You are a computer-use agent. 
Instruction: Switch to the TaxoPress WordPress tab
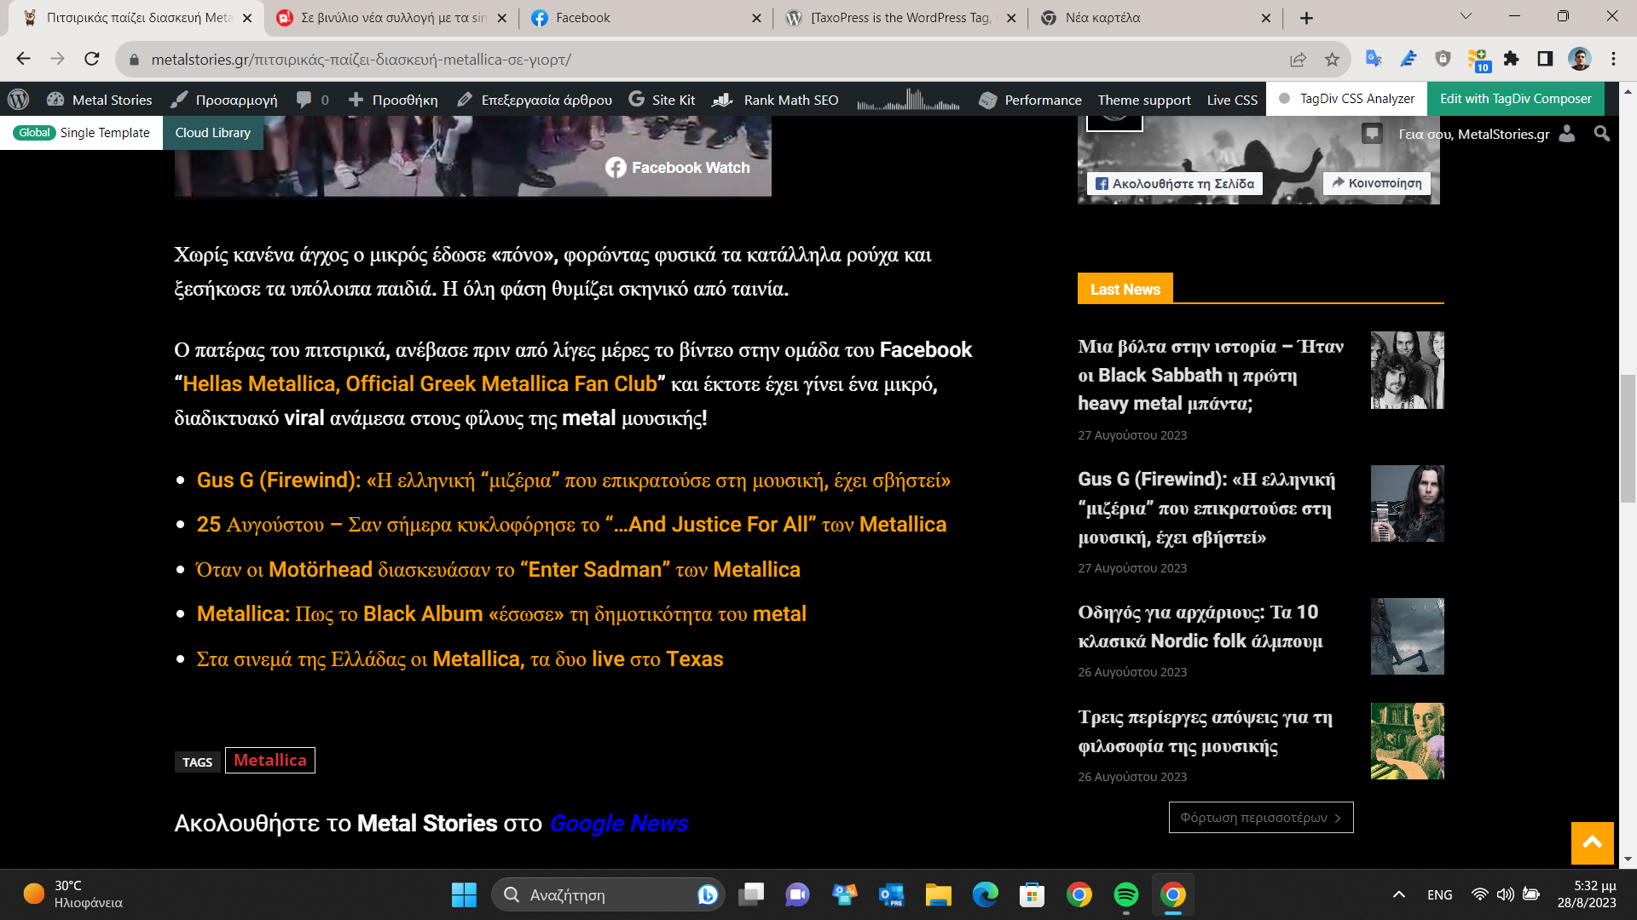pos(900,18)
